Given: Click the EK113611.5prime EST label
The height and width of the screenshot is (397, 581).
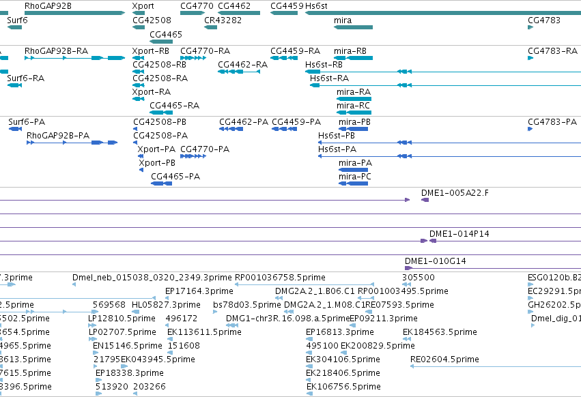Looking at the screenshot, I should (205, 332).
